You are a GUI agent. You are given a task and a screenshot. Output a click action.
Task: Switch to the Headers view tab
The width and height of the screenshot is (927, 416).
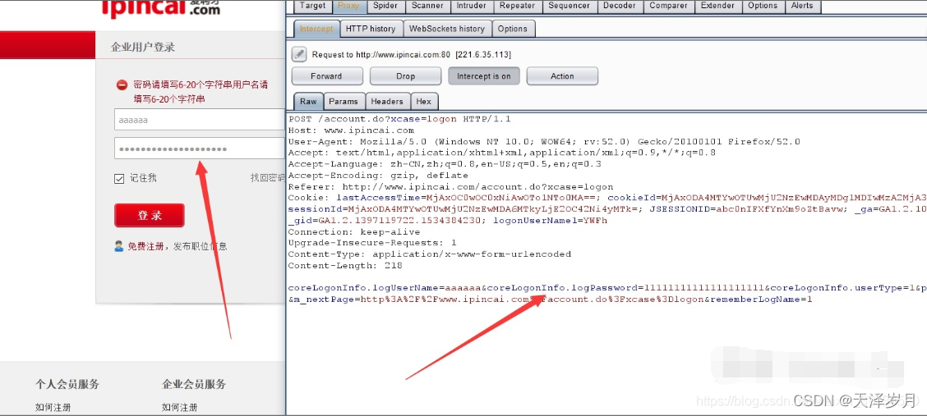point(387,102)
